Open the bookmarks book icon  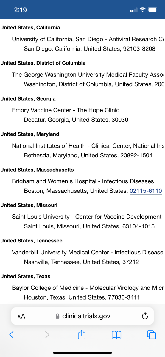tap(116, 335)
